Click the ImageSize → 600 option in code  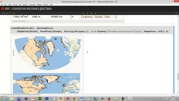click(153, 31)
